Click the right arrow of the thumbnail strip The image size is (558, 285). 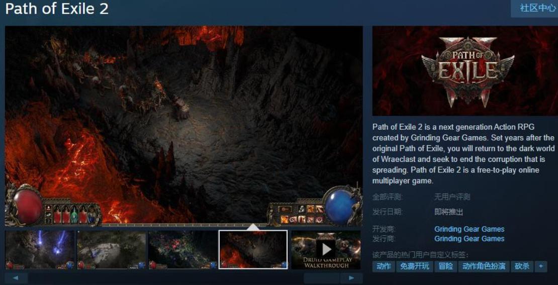351,278
